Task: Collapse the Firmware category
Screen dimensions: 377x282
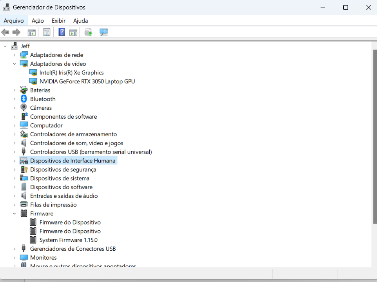Action: pyautogui.click(x=14, y=213)
